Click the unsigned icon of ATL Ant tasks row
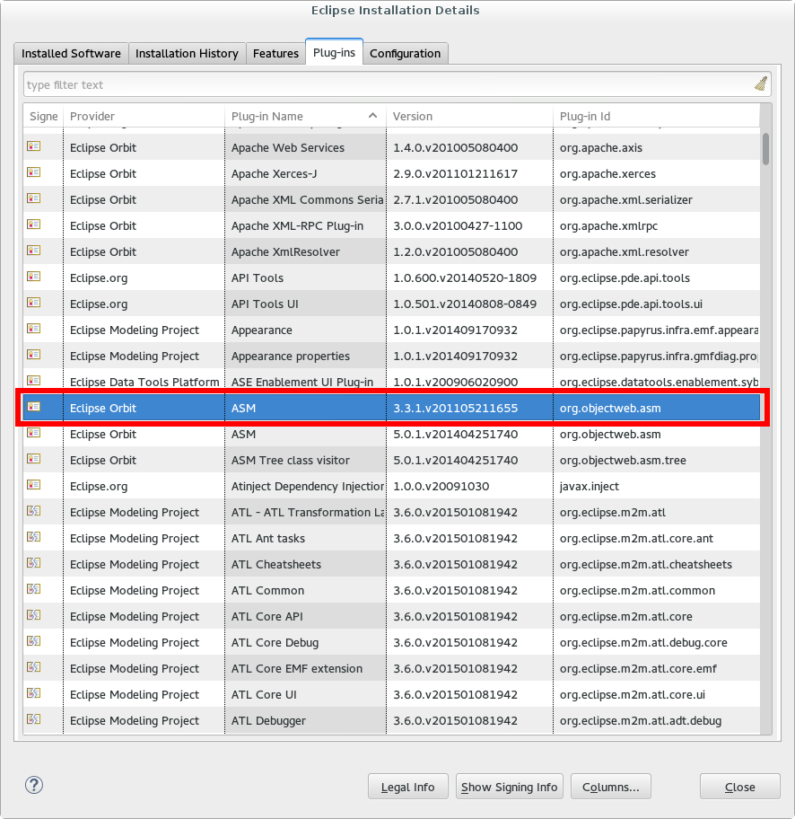Image resolution: width=795 pixels, height=819 pixels. click(34, 537)
